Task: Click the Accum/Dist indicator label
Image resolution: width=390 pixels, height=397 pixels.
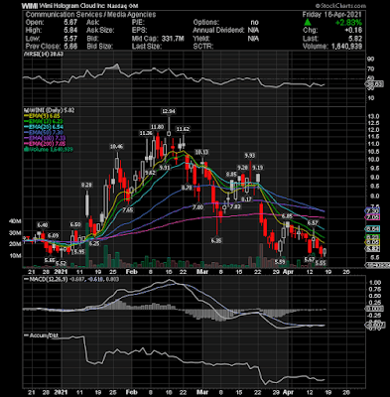Action: coord(42,335)
